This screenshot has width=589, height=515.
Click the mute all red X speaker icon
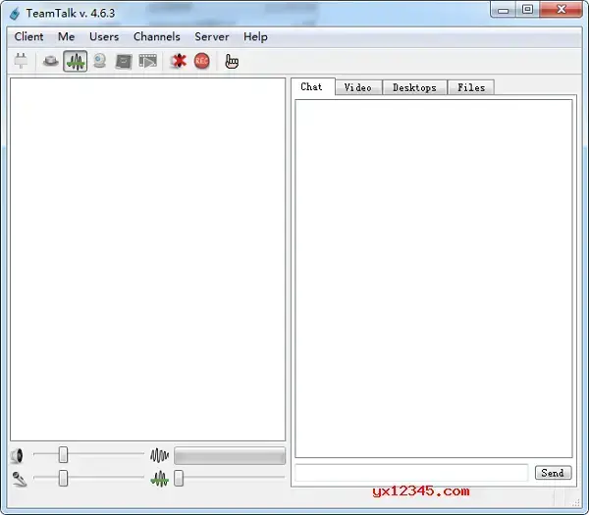pos(178,61)
